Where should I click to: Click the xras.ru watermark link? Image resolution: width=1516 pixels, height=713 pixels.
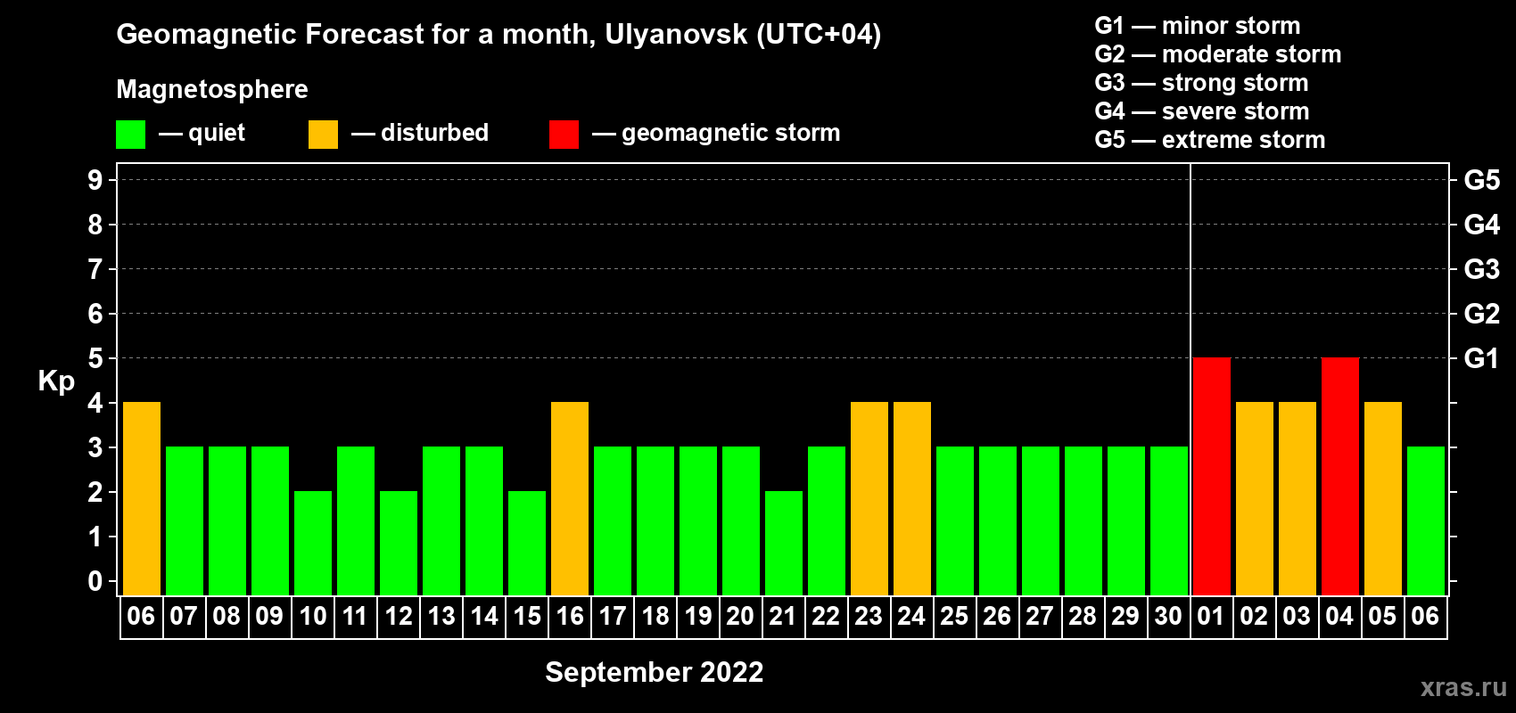tap(1463, 687)
